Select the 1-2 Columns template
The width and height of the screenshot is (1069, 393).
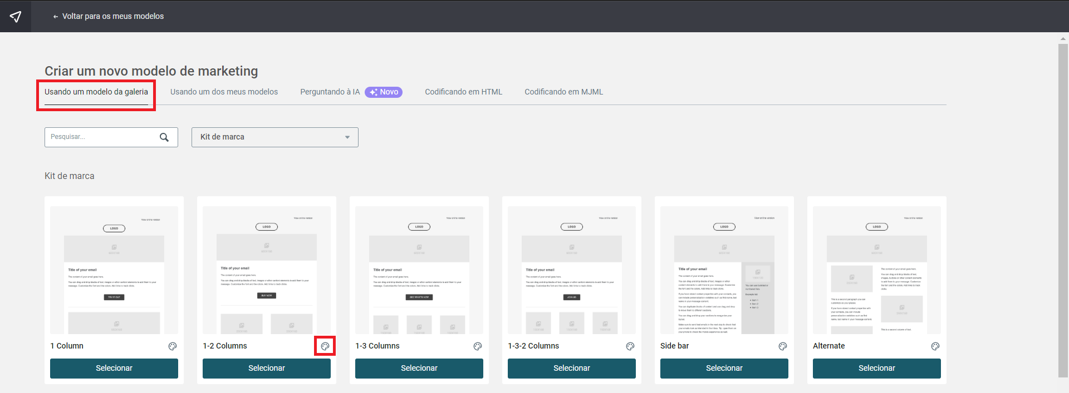267,369
